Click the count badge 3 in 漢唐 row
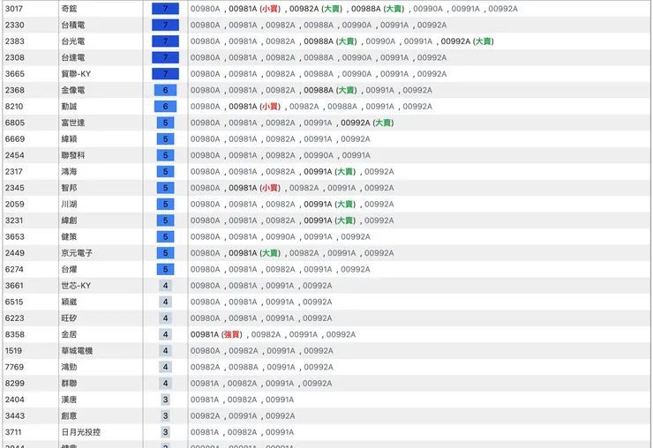Image resolution: width=653 pixels, height=448 pixels. tap(165, 399)
